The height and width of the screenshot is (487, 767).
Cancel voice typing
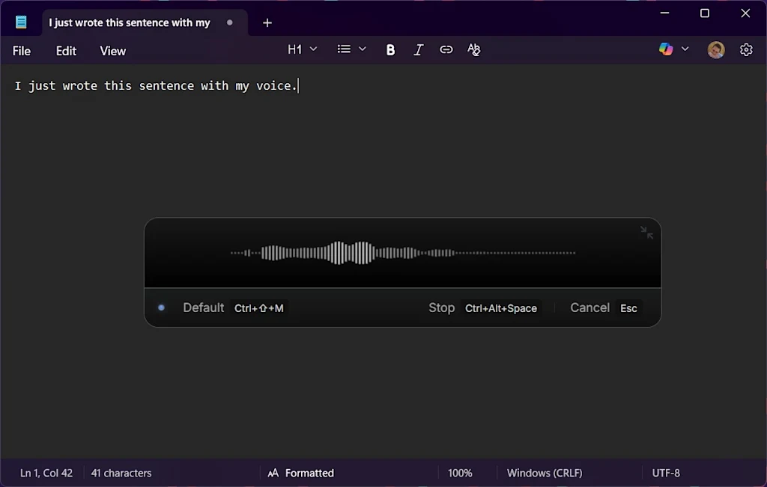point(589,307)
